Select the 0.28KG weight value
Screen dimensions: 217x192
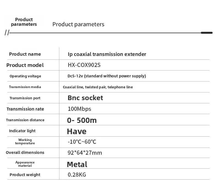(x=77, y=175)
